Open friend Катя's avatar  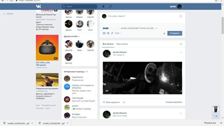tap(90, 24)
